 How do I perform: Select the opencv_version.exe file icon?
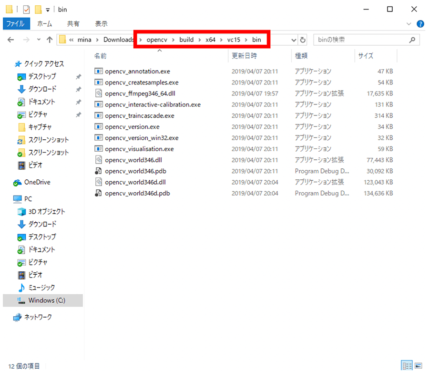click(x=99, y=126)
